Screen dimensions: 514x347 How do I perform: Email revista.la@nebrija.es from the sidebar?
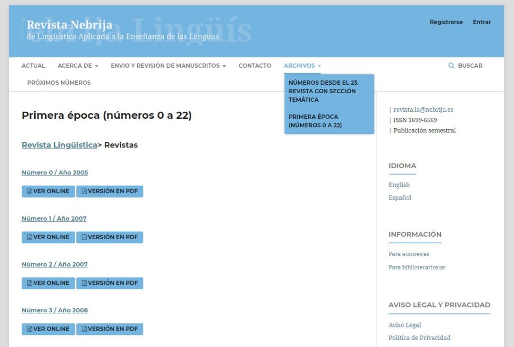click(x=423, y=110)
